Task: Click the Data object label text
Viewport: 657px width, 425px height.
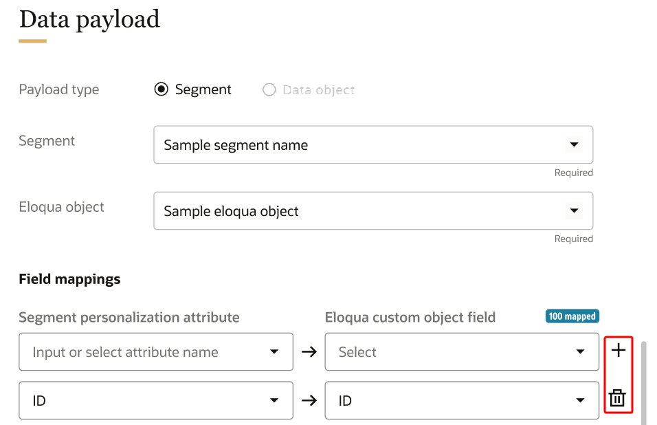Action: (x=319, y=89)
